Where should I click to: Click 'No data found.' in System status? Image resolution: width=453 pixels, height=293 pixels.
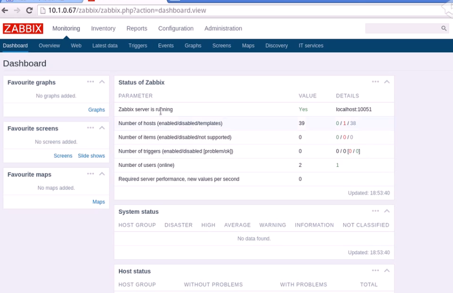254,239
